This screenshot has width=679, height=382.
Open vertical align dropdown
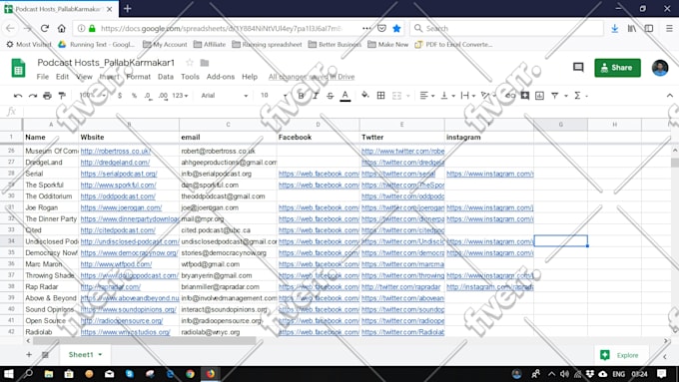coord(447,96)
